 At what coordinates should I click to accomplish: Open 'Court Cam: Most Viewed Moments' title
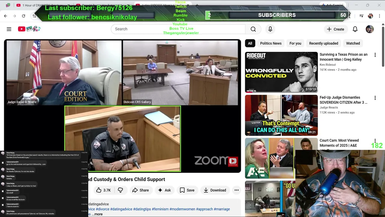(x=339, y=143)
